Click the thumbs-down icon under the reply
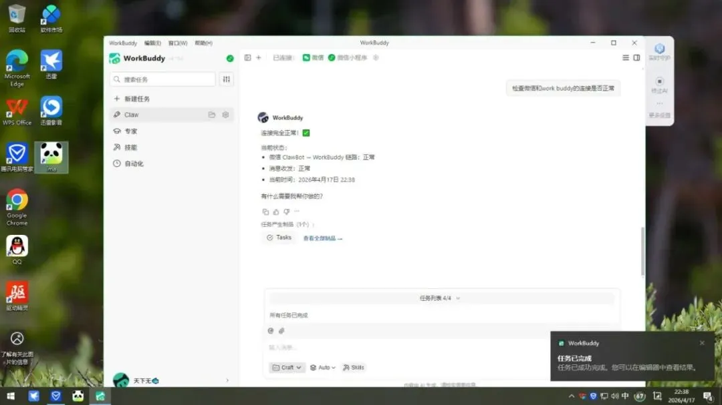The height and width of the screenshot is (405, 722). (286, 212)
